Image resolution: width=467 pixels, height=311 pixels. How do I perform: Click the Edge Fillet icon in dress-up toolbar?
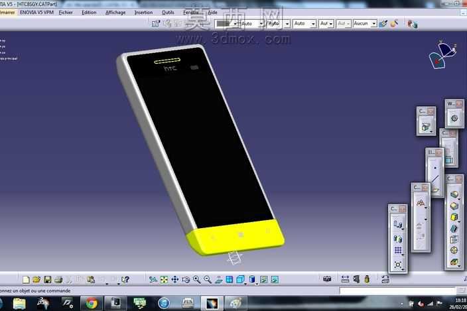pos(454,195)
